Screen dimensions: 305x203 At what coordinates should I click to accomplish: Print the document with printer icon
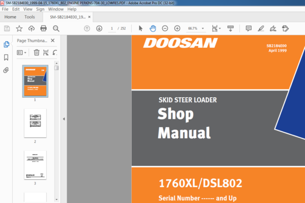coord(43,28)
